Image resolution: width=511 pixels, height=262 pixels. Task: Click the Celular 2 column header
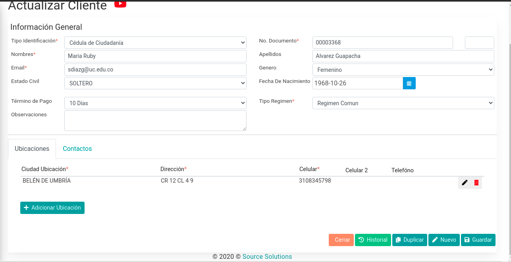357,170
